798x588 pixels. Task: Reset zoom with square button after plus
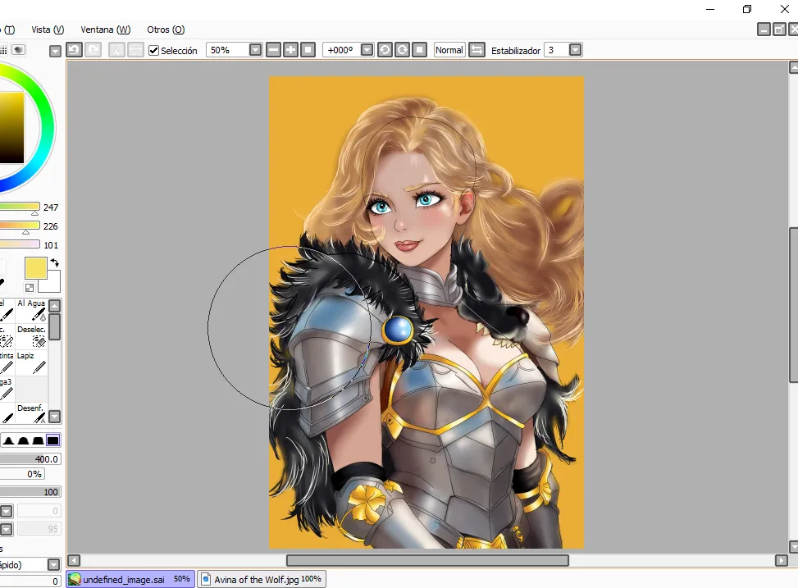[x=308, y=50]
